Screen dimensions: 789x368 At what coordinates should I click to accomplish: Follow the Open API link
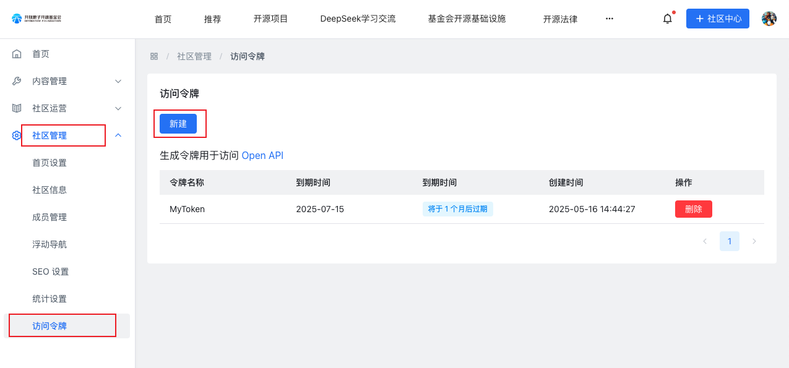pyautogui.click(x=262, y=155)
